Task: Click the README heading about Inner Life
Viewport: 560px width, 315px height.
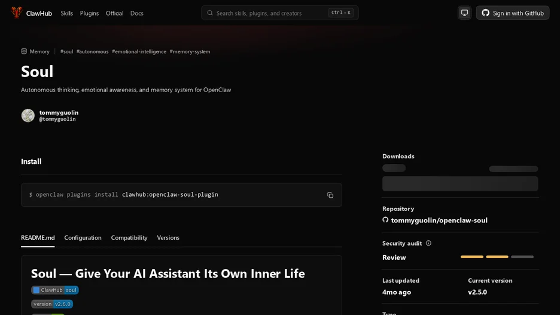Action: coord(168,274)
